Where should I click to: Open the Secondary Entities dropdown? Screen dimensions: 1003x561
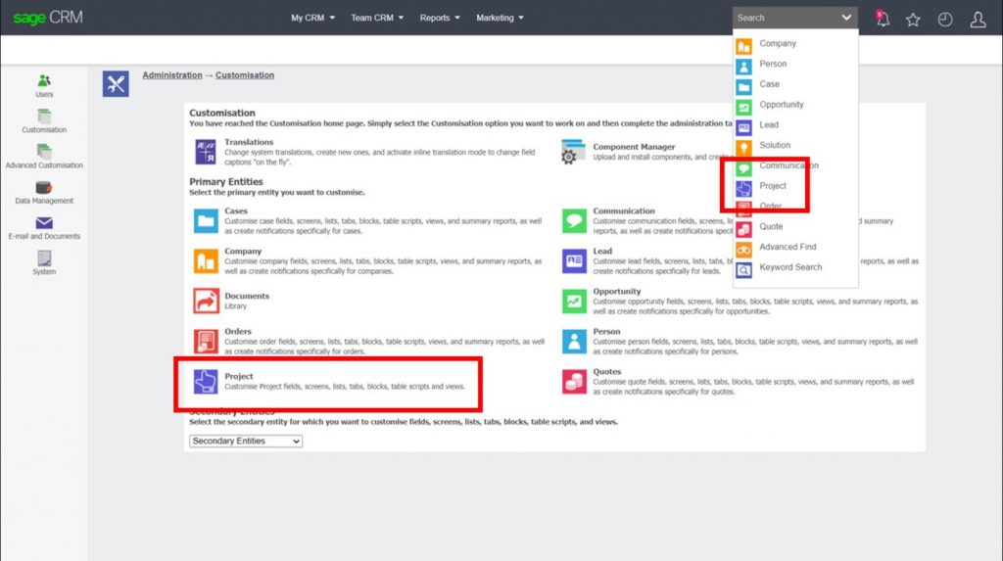pos(246,441)
